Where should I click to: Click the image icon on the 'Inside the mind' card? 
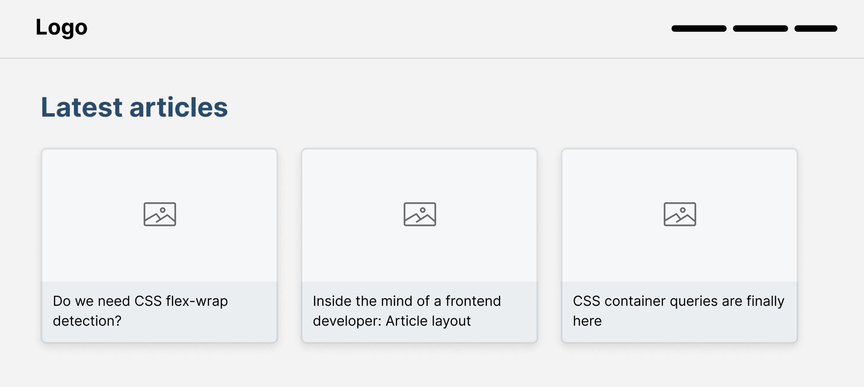tap(421, 214)
